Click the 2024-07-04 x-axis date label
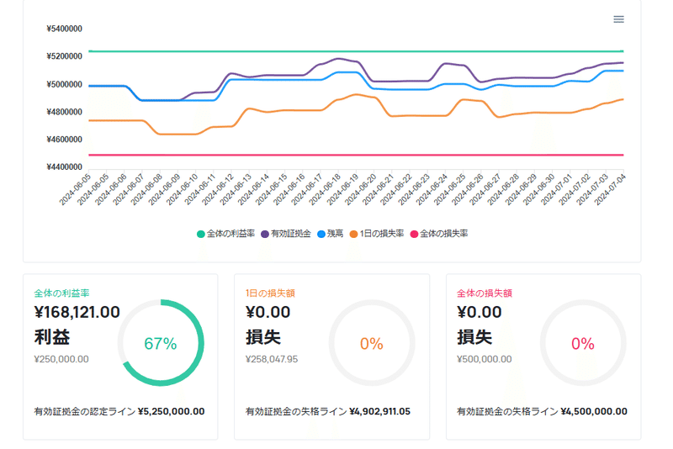Screen dimensions: 673x449 (610, 189)
